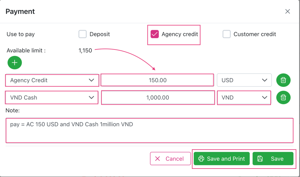The width and height of the screenshot is (300, 177).
Task: Click the printer icon on Save and Print
Action: (x=201, y=159)
